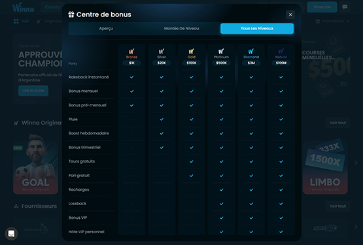Click the S'inscrire button in the header
Screen dimensions: 363x245
322,7
